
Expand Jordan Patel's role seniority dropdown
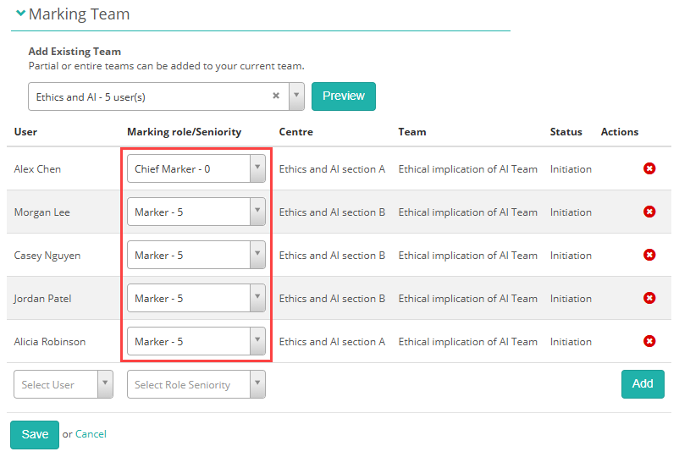tap(196, 298)
